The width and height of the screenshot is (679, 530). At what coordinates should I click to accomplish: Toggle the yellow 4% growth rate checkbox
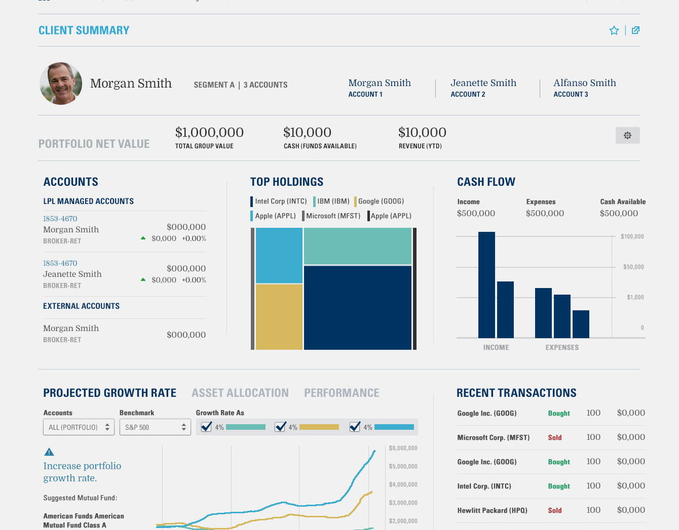tap(280, 427)
